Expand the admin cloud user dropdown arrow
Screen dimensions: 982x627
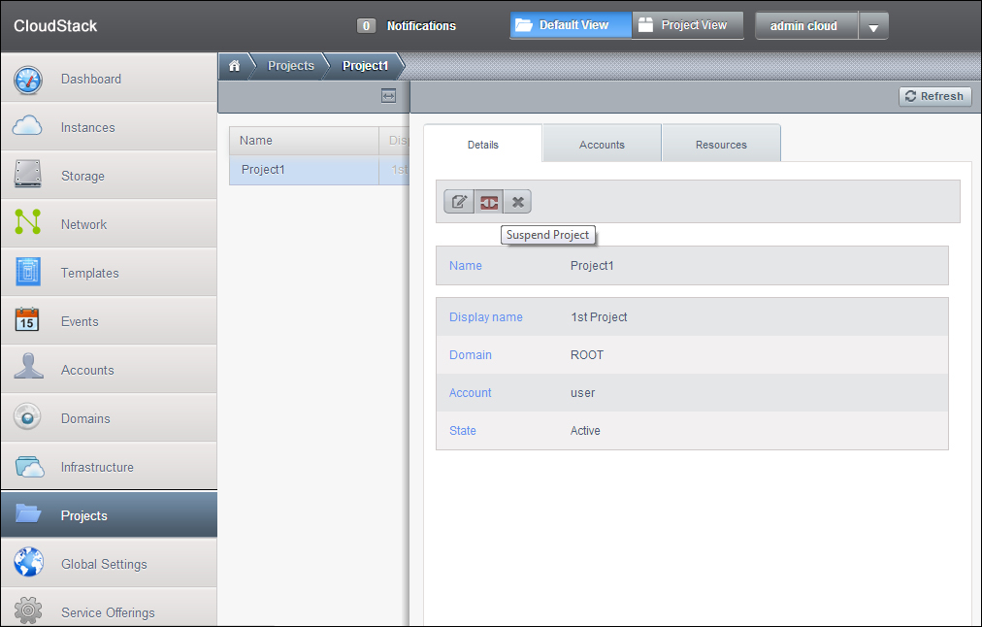click(x=873, y=27)
